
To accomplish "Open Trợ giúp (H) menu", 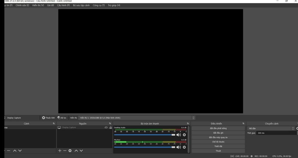I will pos(114,5).
